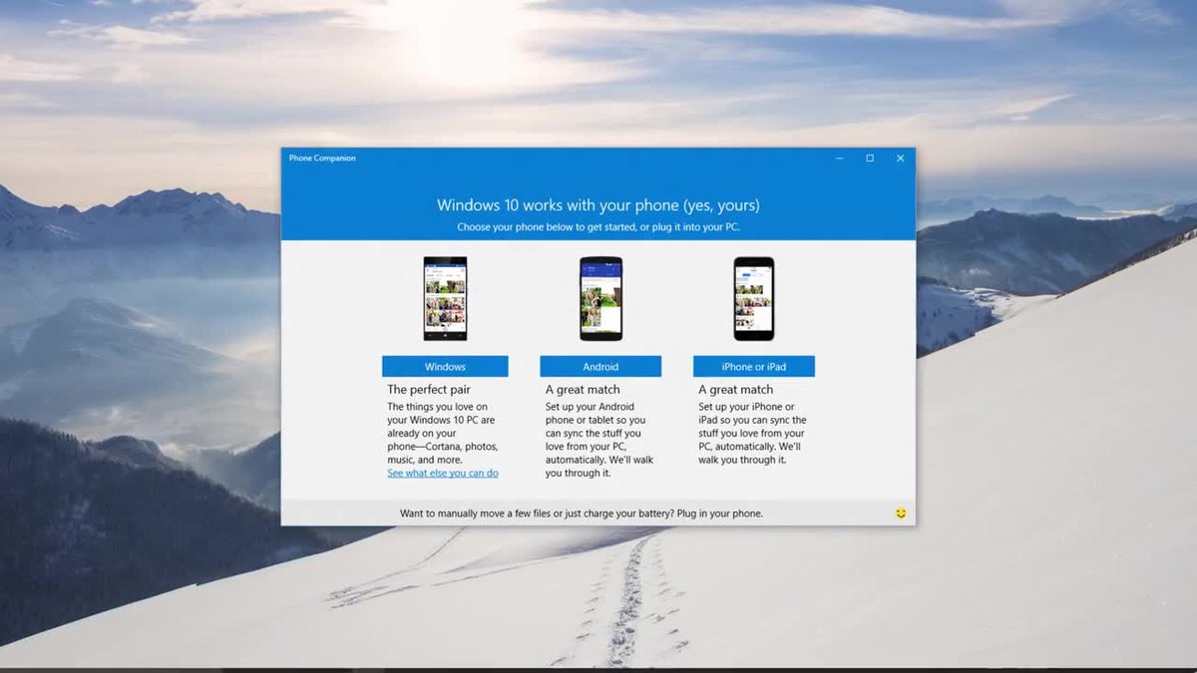
Task: Maximize the Phone Companion window
Action: (x=871, y=158)
